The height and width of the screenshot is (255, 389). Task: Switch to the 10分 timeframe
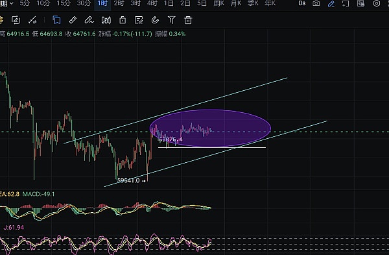tap(43, 3)
